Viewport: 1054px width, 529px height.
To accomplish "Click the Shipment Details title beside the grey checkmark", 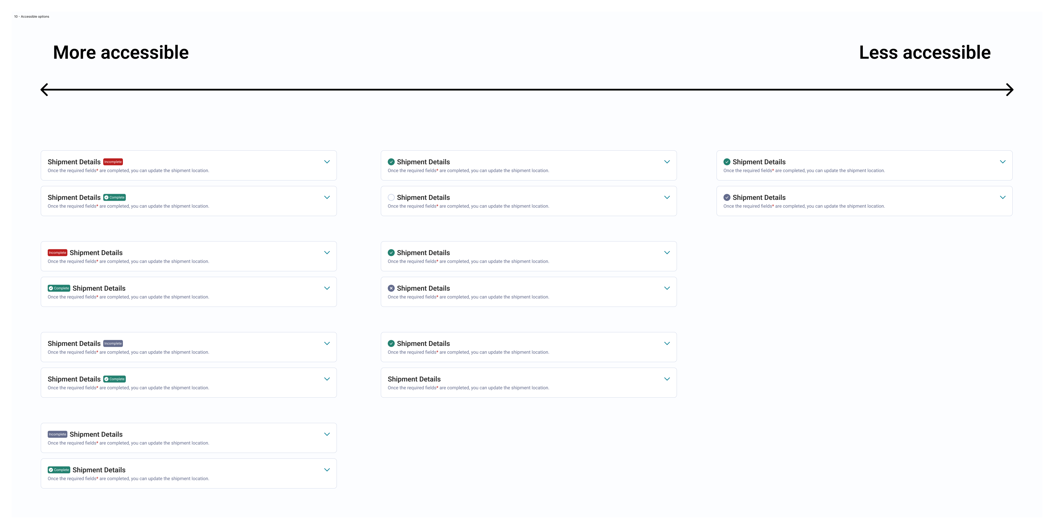I will point(759,197).
